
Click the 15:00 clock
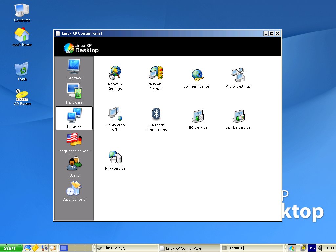(330, 248)
